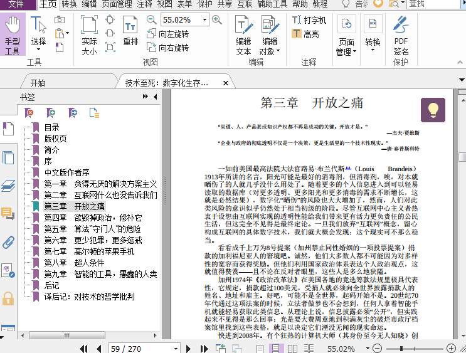Click the snapshot camera icon

click(60, 20)
